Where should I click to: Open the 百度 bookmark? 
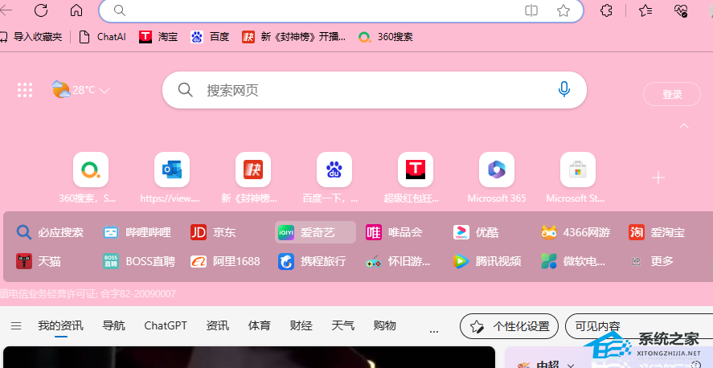click(210, 37)
